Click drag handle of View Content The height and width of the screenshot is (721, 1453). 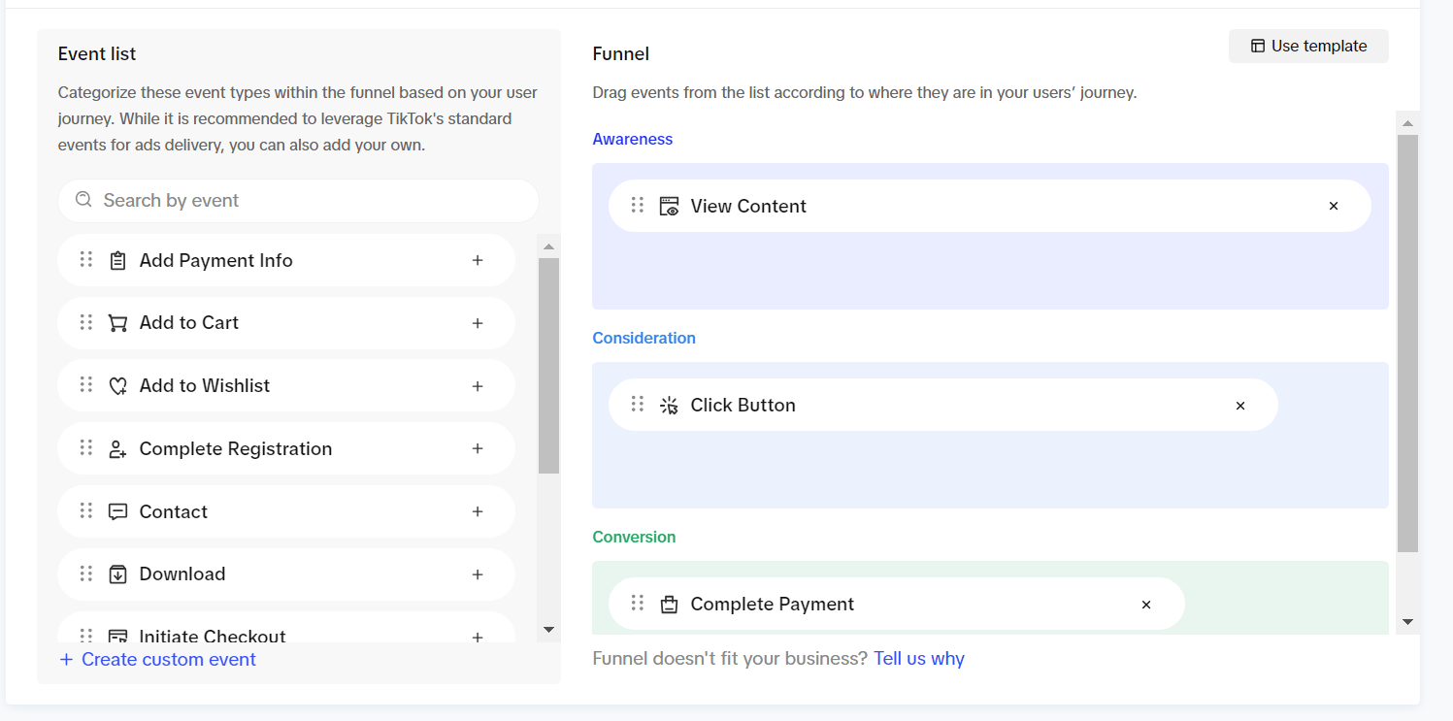(x=637, y=206)
